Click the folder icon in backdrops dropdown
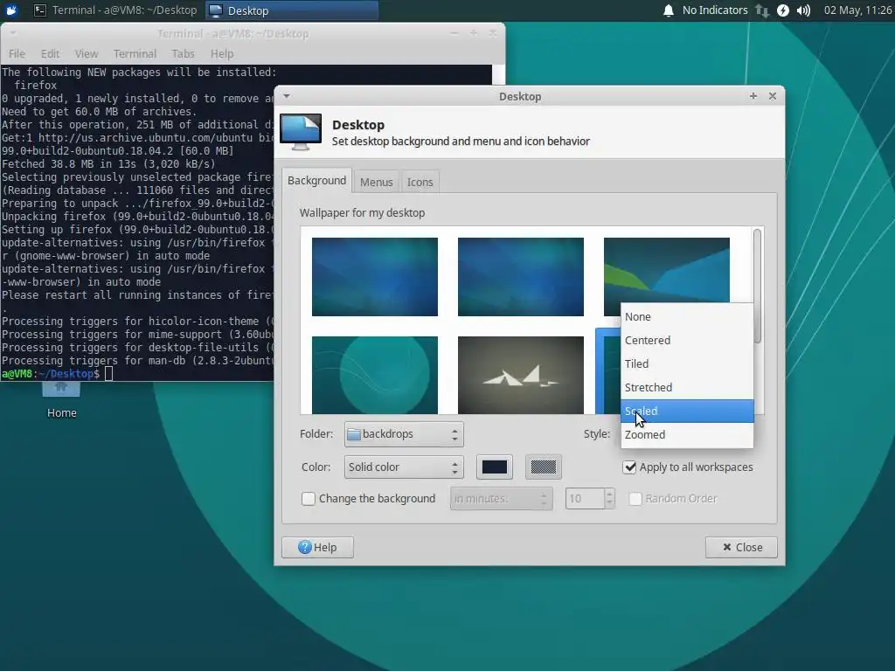This screenshot has width=895, height=671. point(354,434)
